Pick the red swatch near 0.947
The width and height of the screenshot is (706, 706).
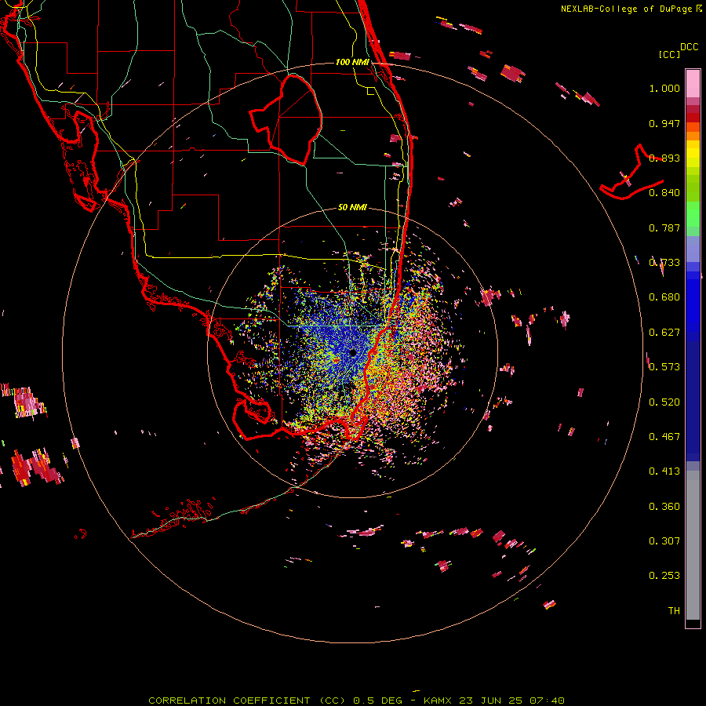pyautogui.click(x=693, y=118)
